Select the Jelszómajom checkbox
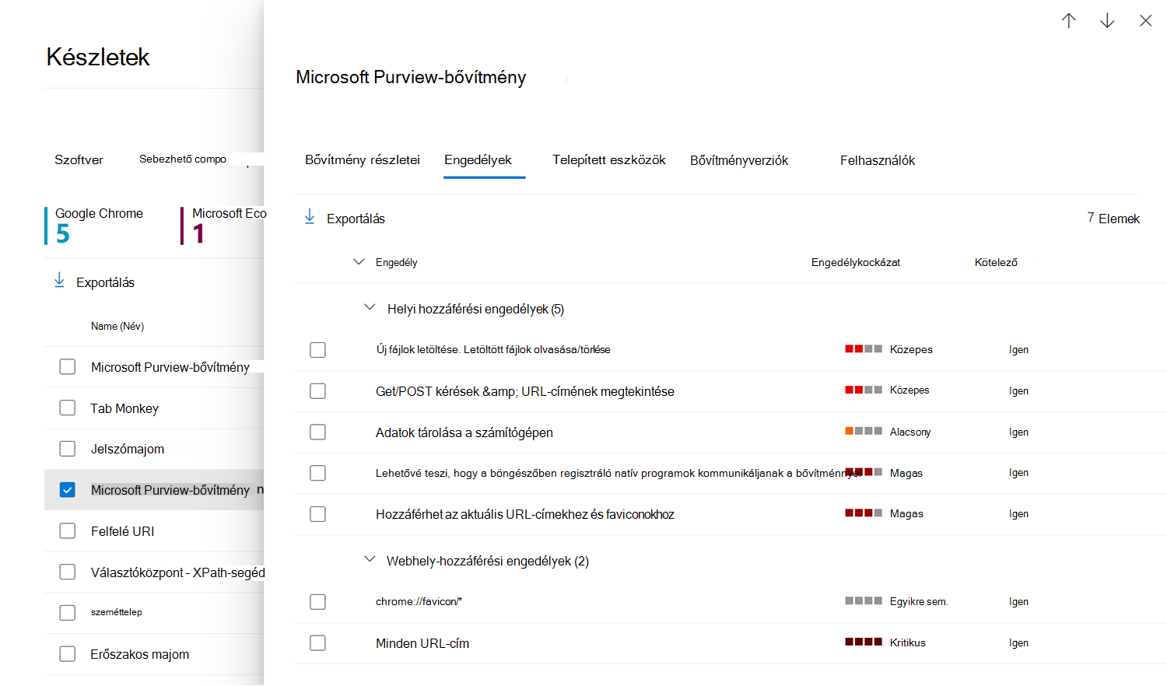This screenshot has height=686, width=1167. point(68,449)
